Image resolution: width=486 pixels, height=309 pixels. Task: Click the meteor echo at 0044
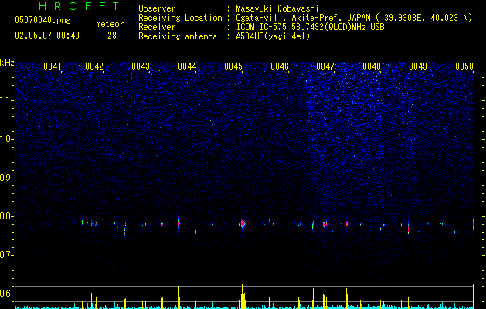(178, 224)
